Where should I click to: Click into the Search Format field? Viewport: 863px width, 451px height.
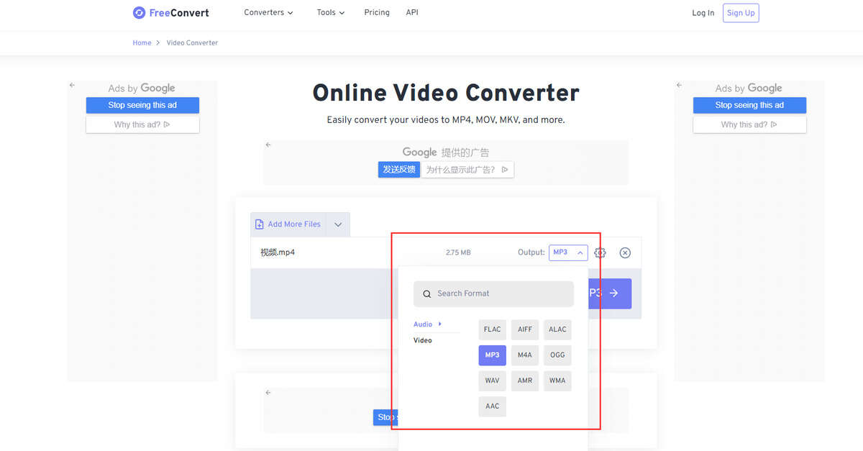(x=493, y=293)
